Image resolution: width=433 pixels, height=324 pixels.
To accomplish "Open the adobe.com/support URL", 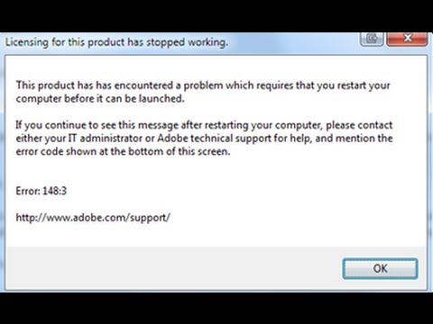I will click(93, 217).
